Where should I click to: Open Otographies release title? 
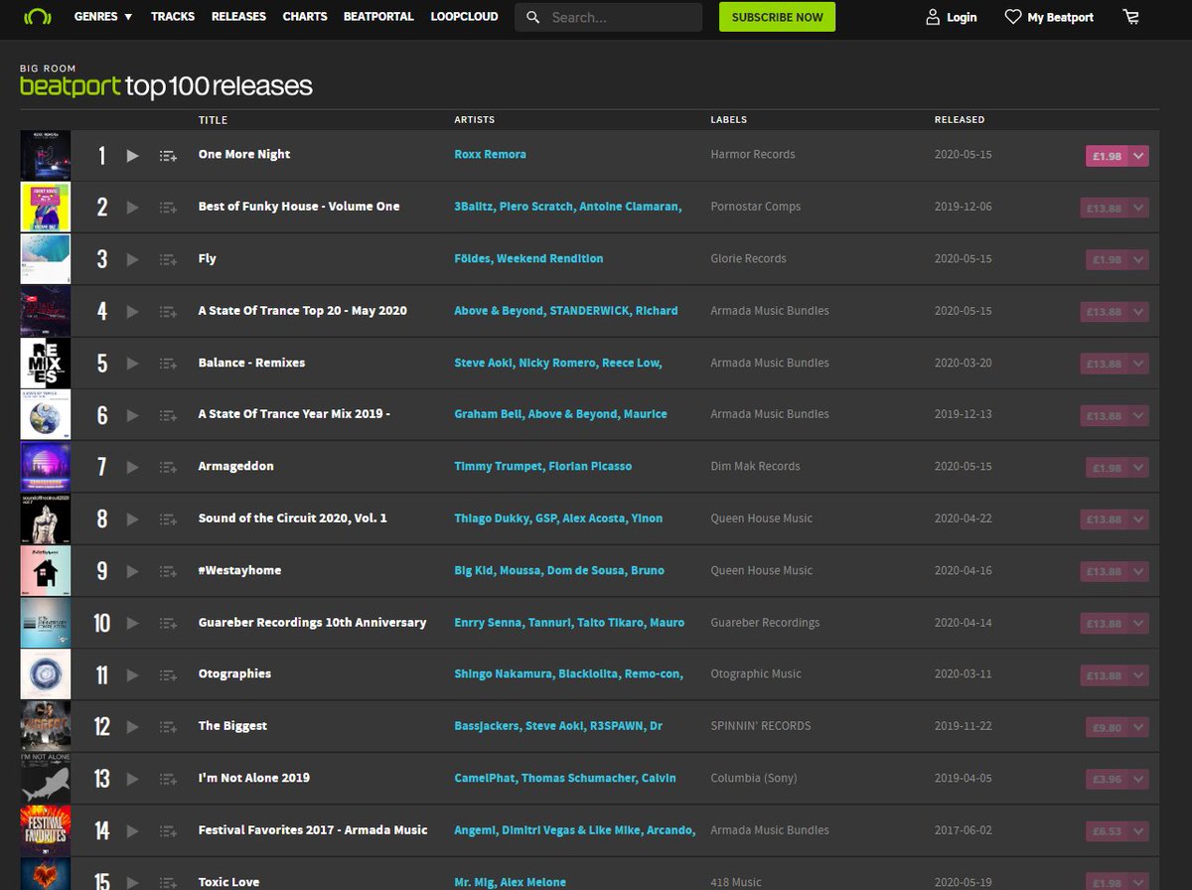click(x=235, y=674)
